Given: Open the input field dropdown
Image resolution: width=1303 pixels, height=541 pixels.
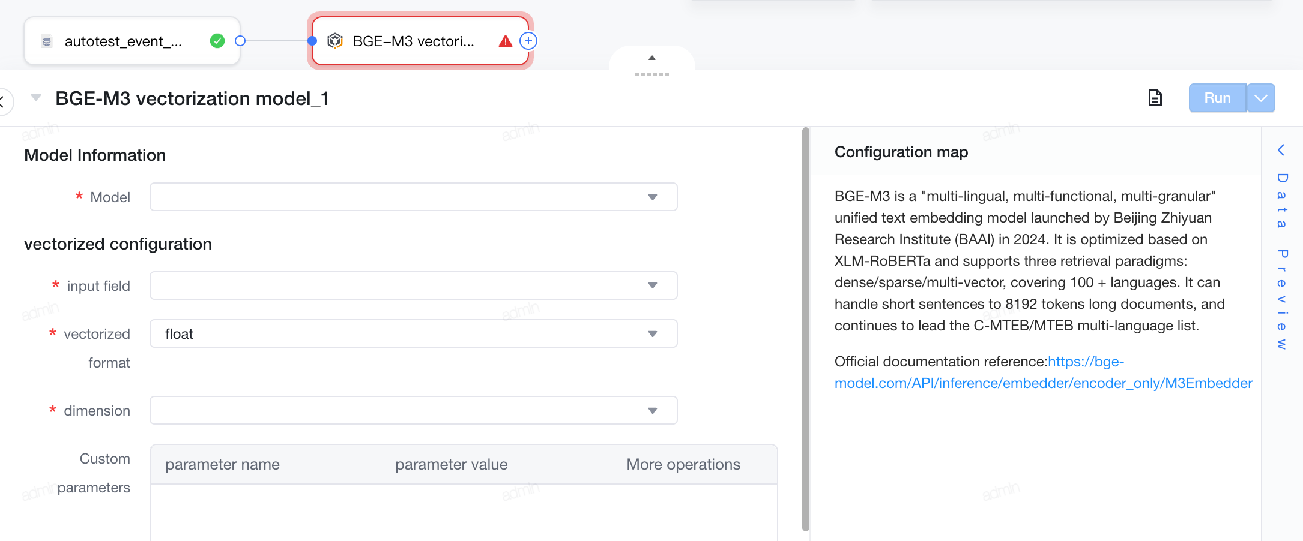Looking at the screenshot, I should pyautogui.click(x=413, y=285).
